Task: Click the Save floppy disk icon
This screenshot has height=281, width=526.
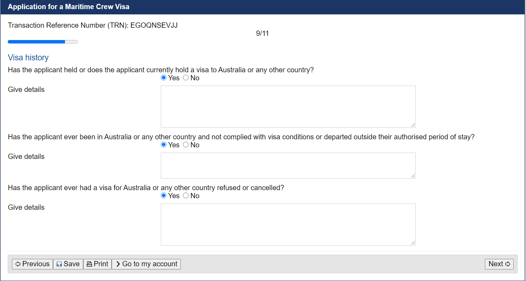Action: click(x=59, y=264)
